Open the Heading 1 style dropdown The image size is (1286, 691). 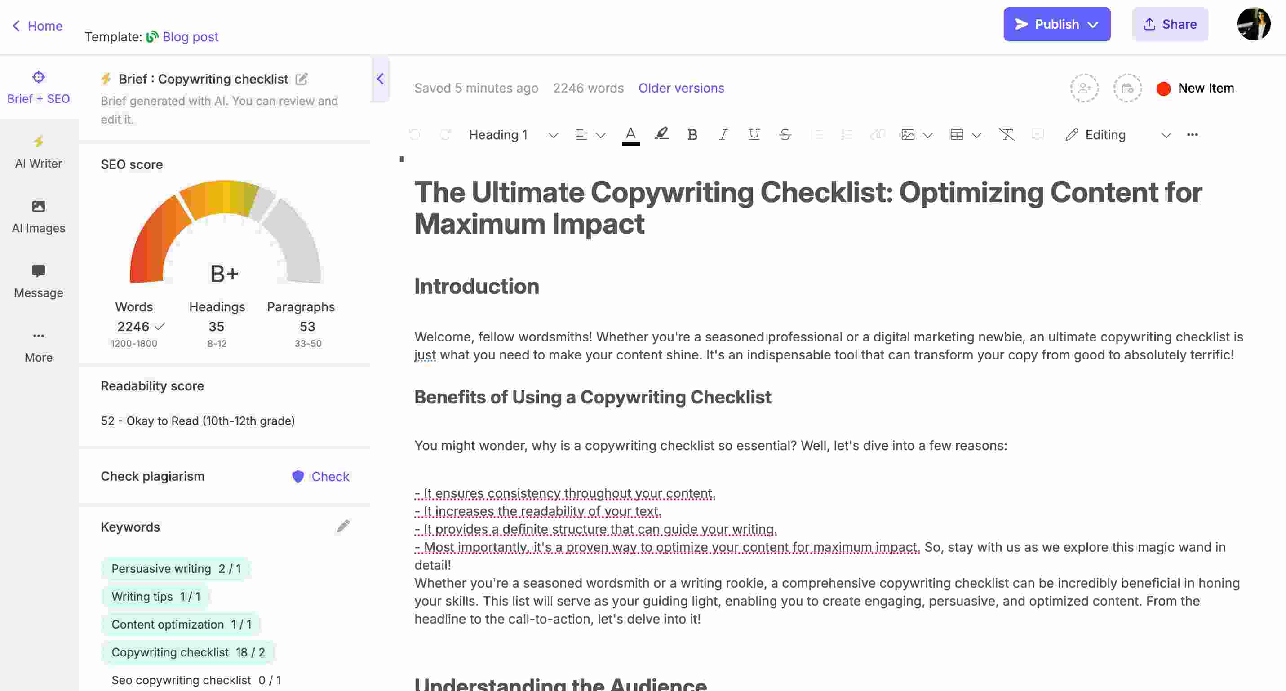click(513, 135)
